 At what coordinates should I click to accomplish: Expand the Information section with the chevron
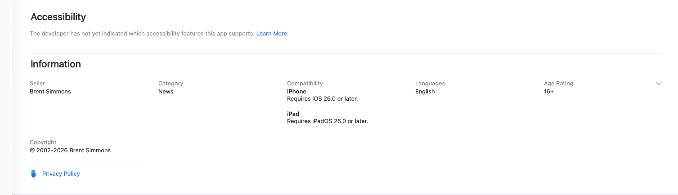tap(659, 84)
